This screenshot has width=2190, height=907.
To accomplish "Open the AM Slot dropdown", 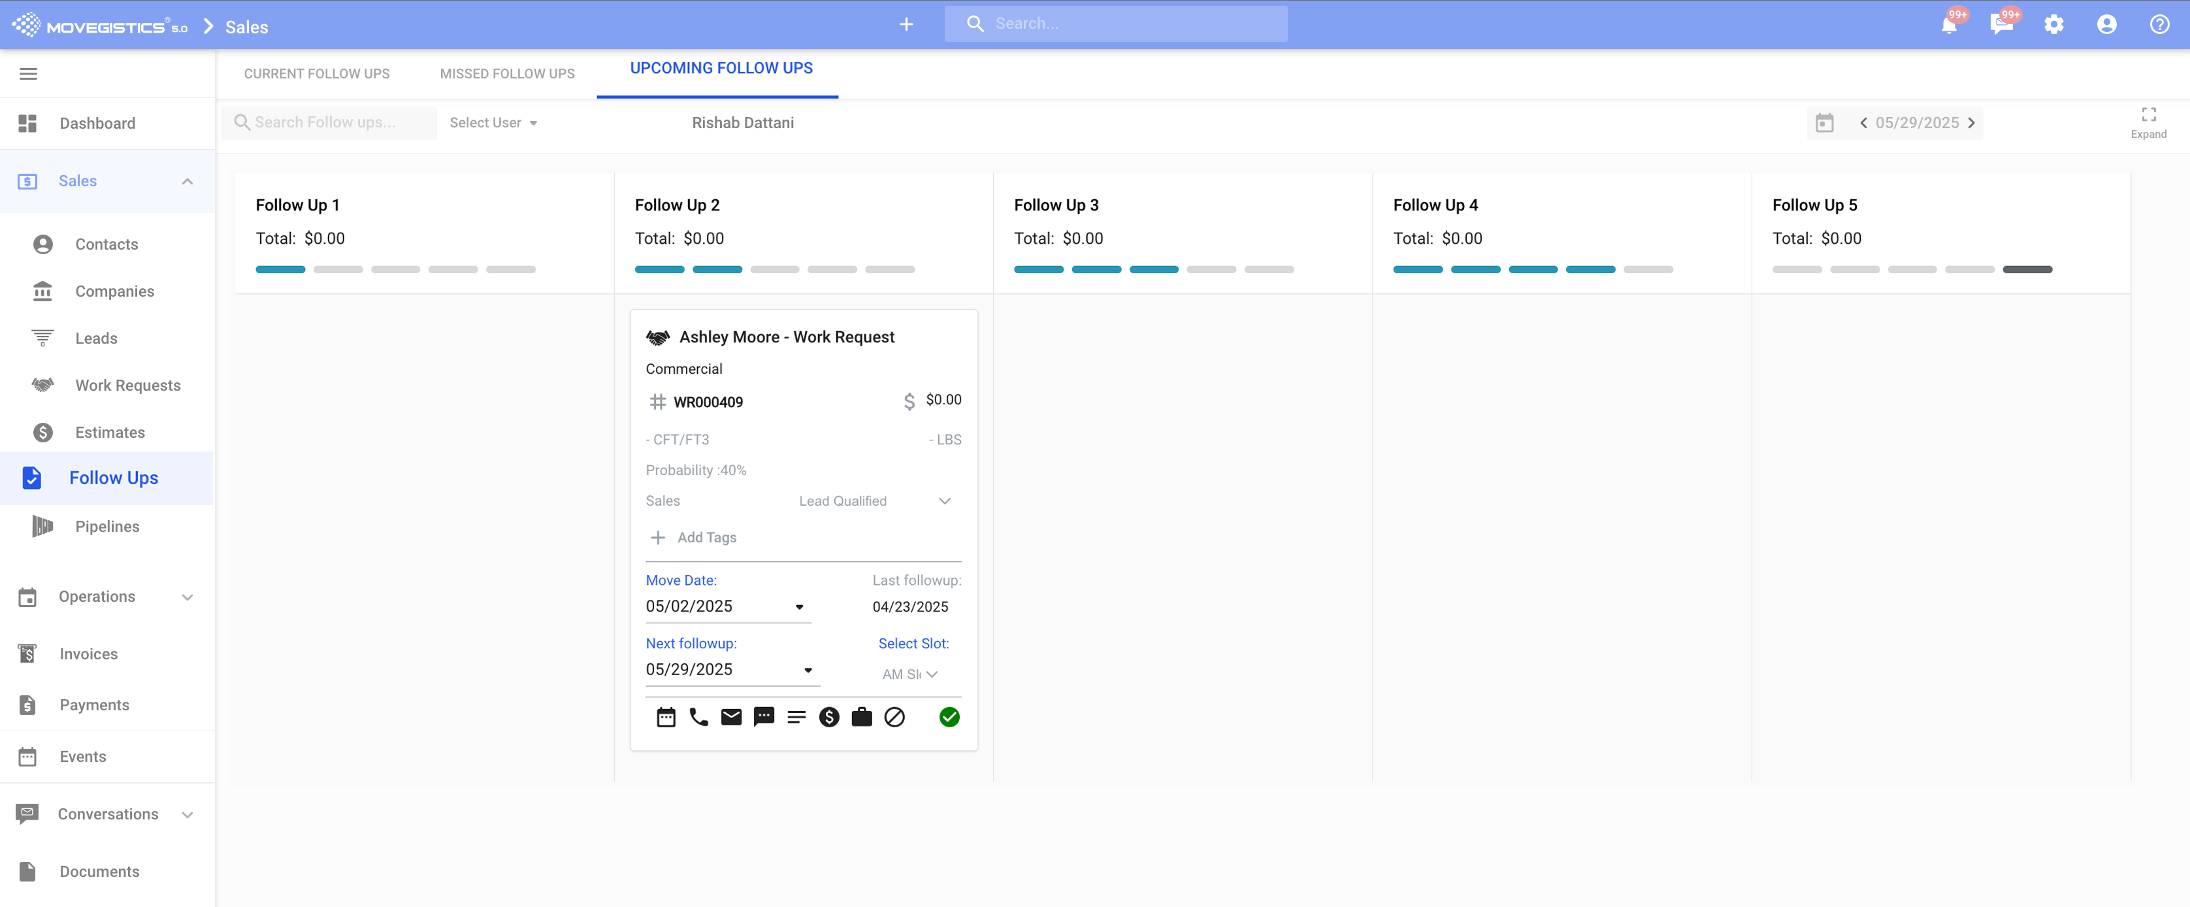I will (909, 674).
